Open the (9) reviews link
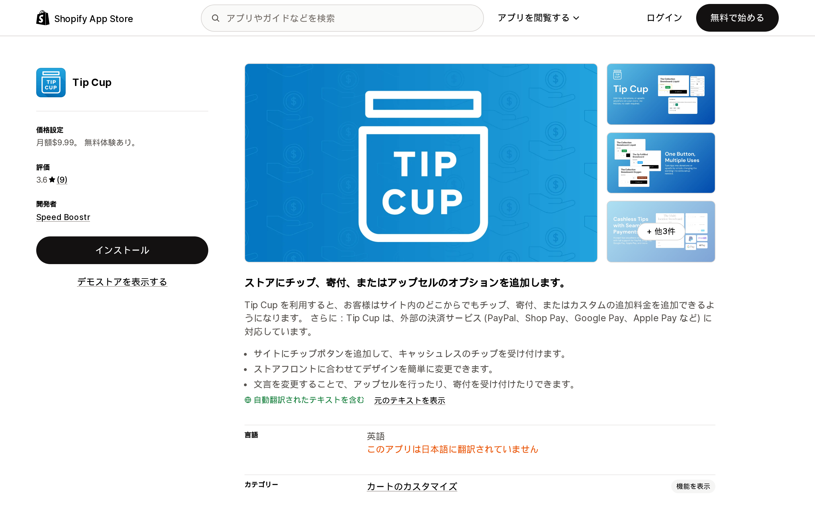Image resolution: width=815 pixels, height=509 pixels. point(62,180)
